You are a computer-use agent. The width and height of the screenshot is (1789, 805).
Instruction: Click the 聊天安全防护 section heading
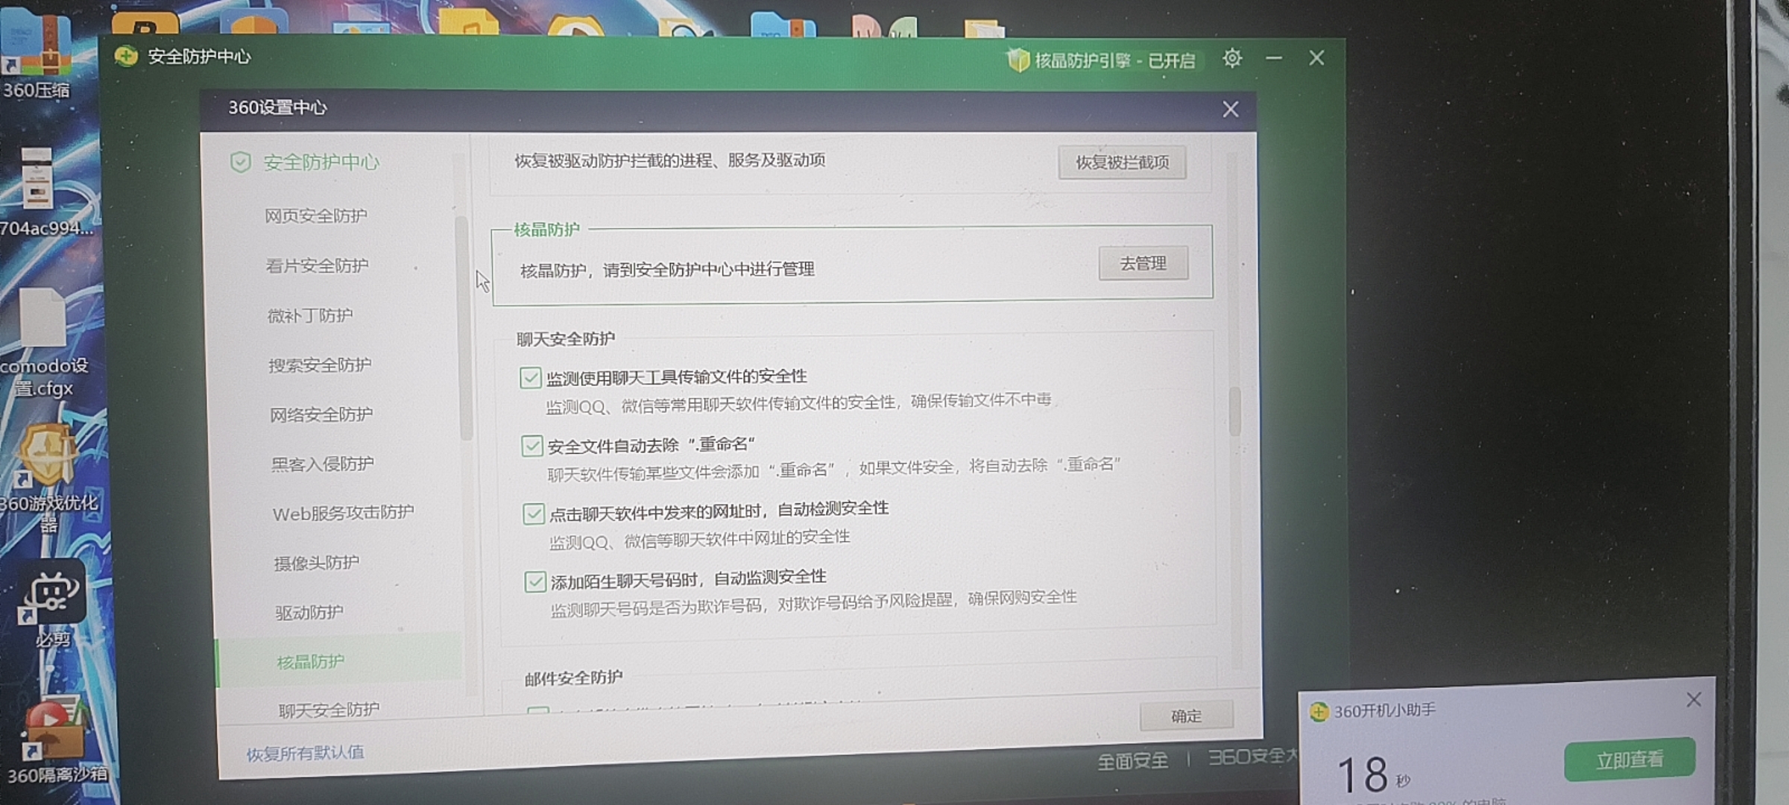coord(566,339)
